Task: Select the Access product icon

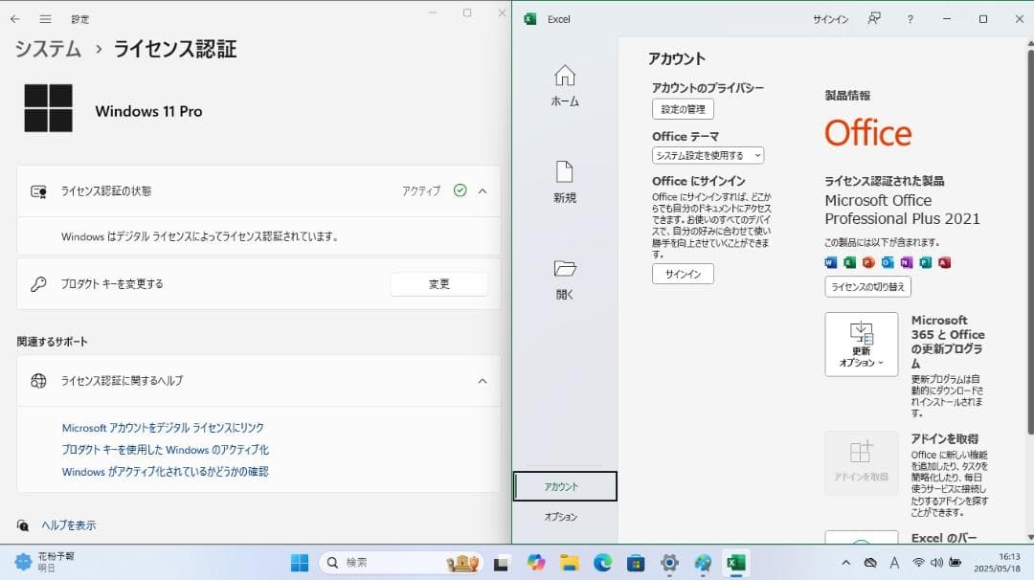Action: pyautogui.click(x=943, y=262)
